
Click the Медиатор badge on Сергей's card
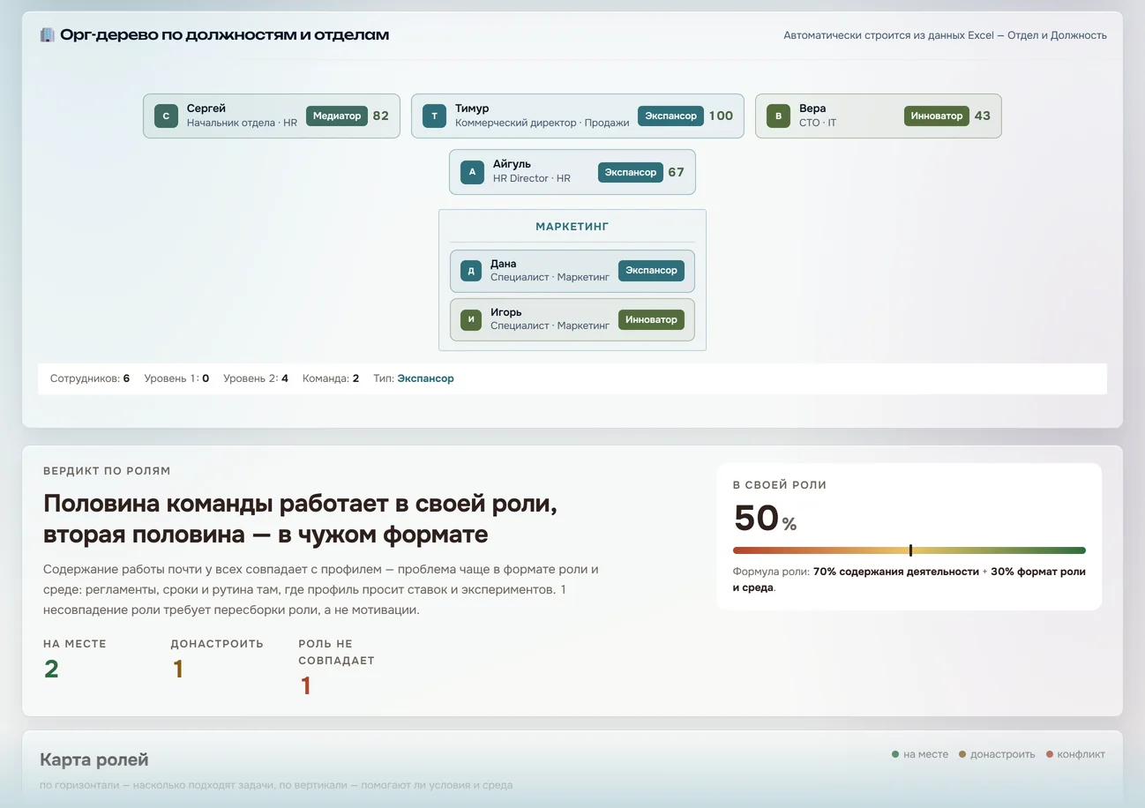click(x=337, y=116)
